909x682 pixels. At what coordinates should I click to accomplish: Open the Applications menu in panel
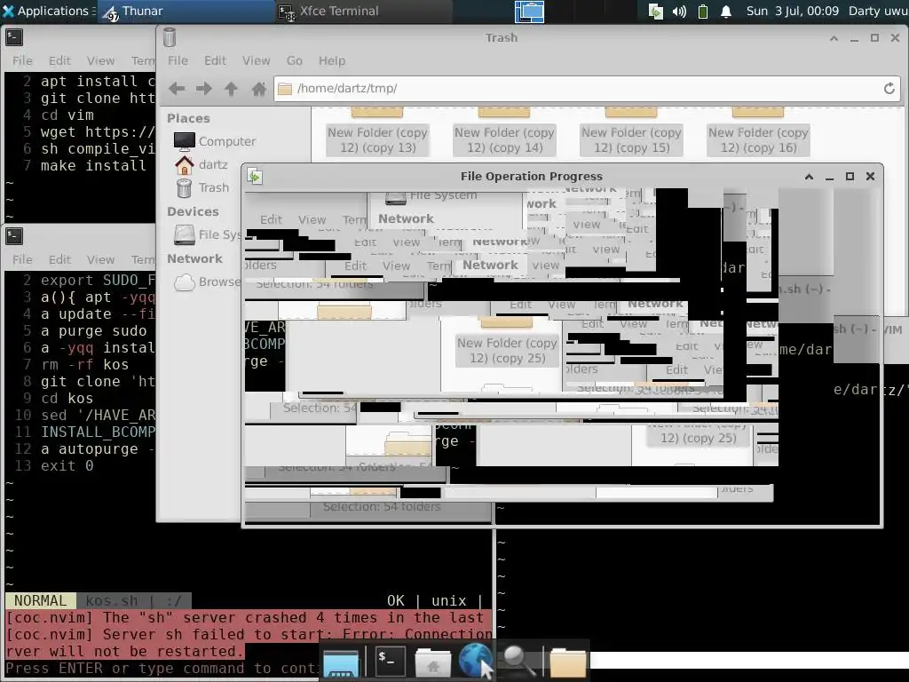48,11
